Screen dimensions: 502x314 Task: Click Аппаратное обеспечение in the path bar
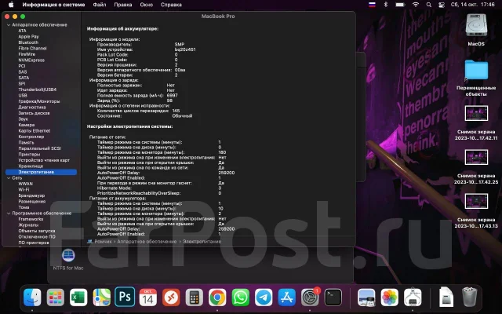coord(147,241)
